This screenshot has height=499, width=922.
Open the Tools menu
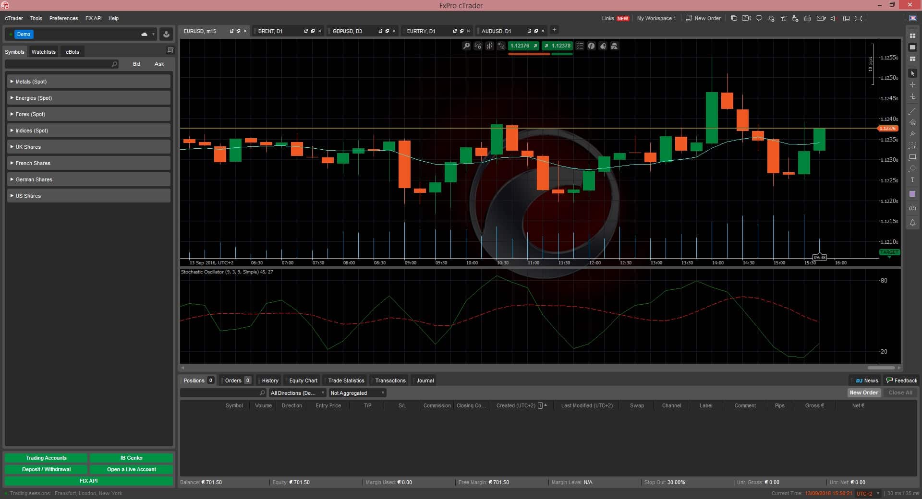pos(36,18)
